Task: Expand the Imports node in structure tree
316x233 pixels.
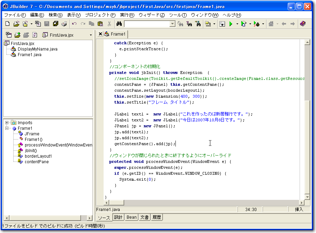Action: point(7,123)
